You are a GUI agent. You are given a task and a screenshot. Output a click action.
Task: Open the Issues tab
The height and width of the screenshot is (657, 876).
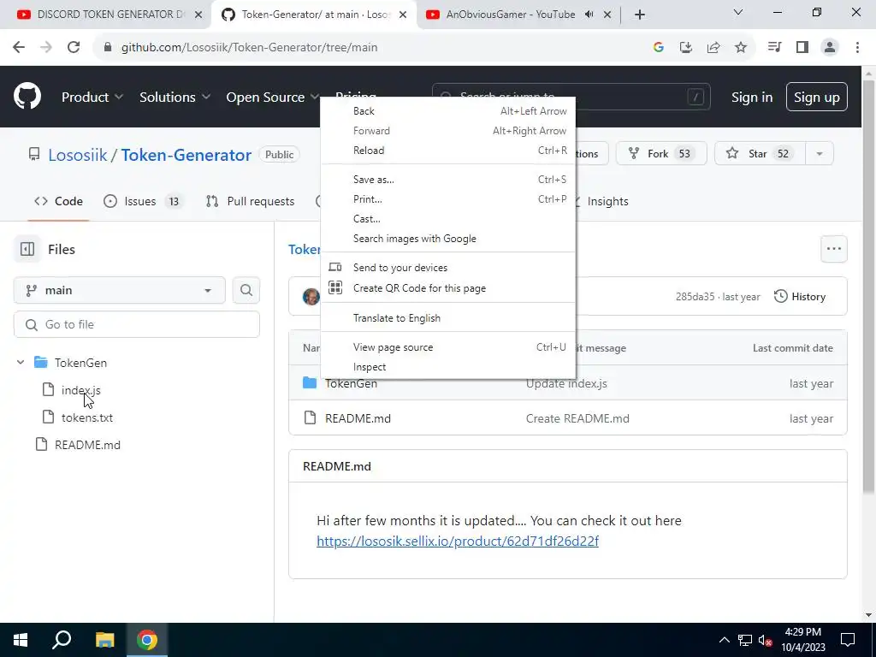[x=143, y=201]
